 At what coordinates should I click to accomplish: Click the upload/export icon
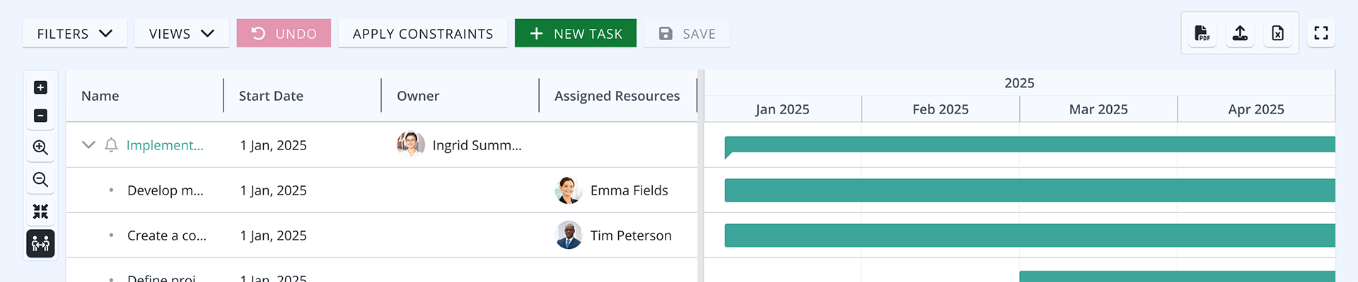[x=1240, y=33]
